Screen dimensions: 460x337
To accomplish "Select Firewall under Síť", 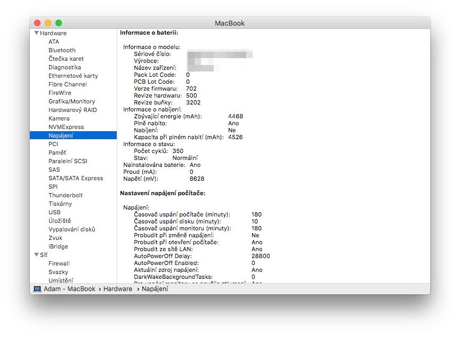I will 59,263.
